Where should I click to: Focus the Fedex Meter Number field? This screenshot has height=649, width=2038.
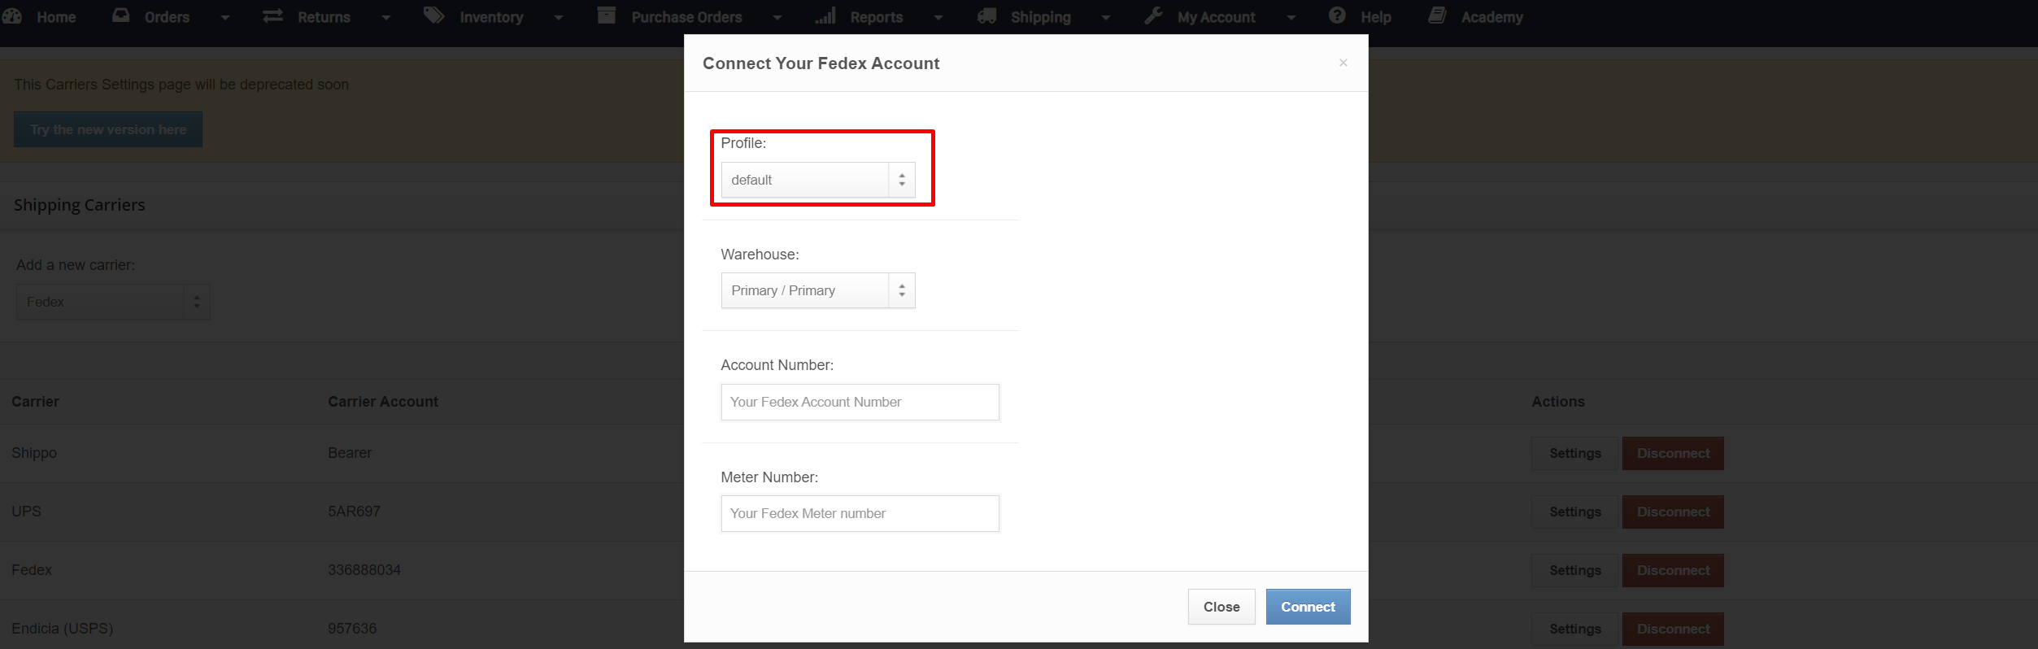tap(860, 513)
